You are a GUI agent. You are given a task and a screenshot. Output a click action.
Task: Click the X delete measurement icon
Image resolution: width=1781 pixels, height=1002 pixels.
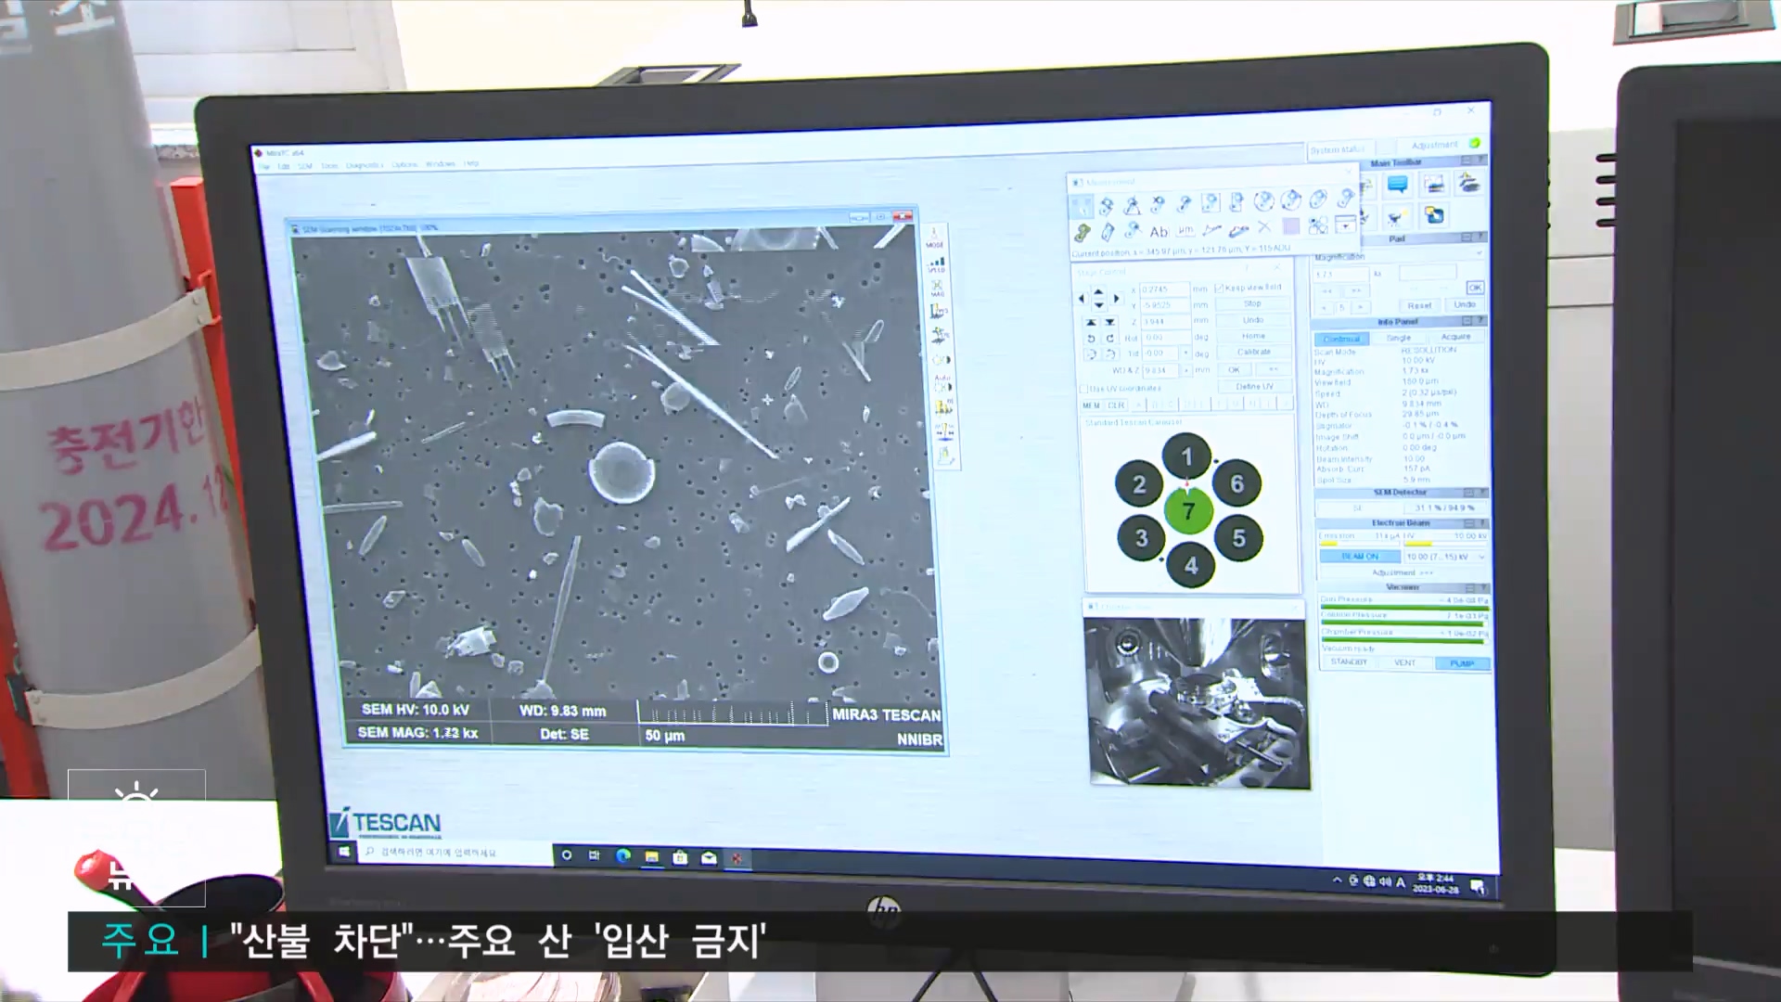(x=1263, y=227)
